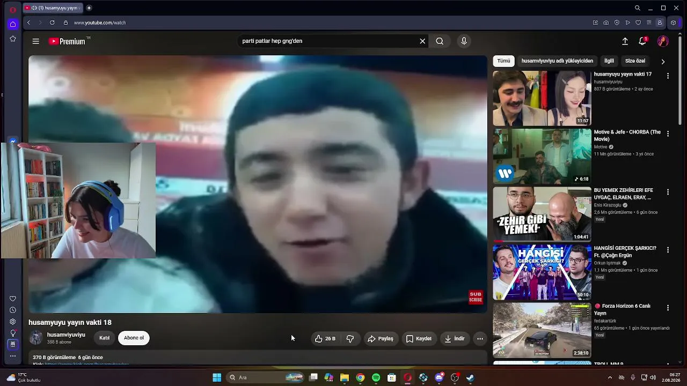
Task: Open Opera bookmarks star in sidebar
Action: [13, 39]
